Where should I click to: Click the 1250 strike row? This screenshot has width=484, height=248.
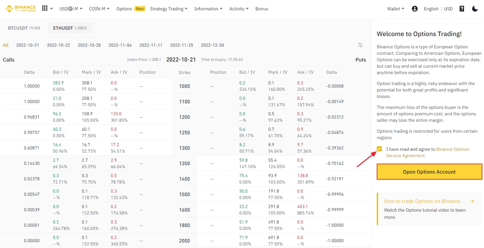click(x=186, y=132)
